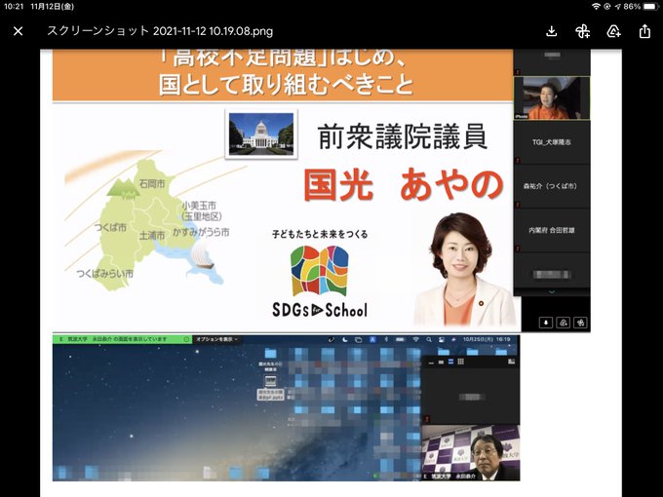This screenshot has height=497, width=663.
Task: Tap the add-to-photos pinwheel icon in top toolbar
Action: pos(583,31)
